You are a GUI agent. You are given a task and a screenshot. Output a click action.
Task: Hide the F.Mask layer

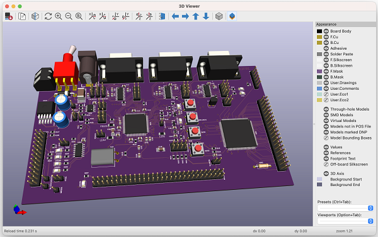[x=326, y=71]
